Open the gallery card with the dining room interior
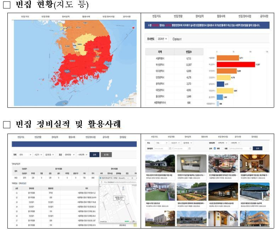The height and width of the screenshot is (230, 277). tap(254, 167)
